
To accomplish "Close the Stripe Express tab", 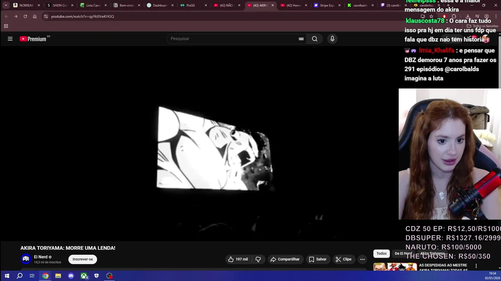I will tap(339, 5).
